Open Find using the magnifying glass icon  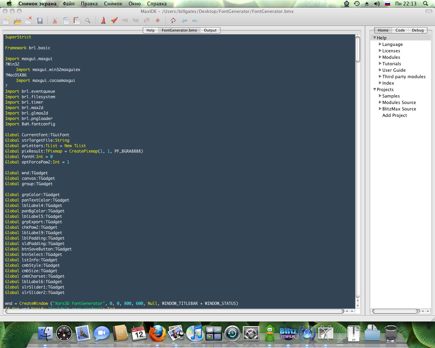point(88,21)
